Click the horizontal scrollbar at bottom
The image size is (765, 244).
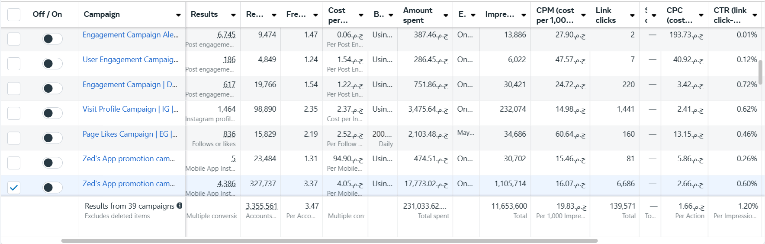pyautogui.click(x=329, y=241)
